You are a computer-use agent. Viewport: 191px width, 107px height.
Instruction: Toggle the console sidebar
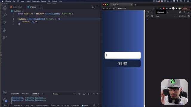[148, 16]
